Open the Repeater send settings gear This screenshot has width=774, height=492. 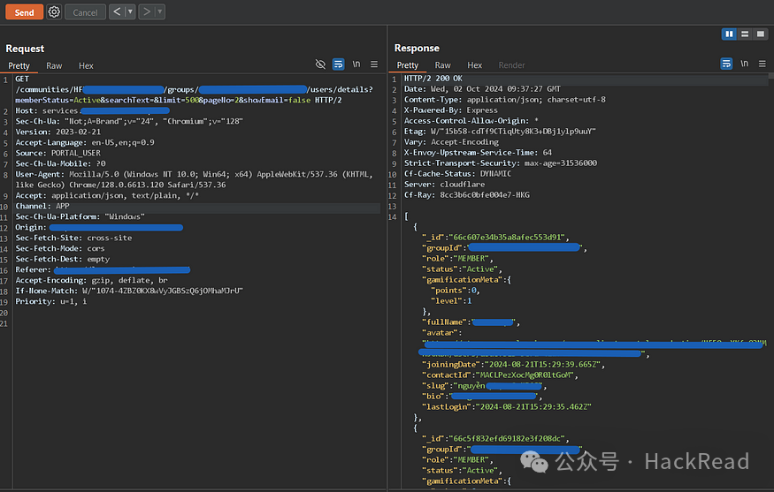click(x=54, y=12)
